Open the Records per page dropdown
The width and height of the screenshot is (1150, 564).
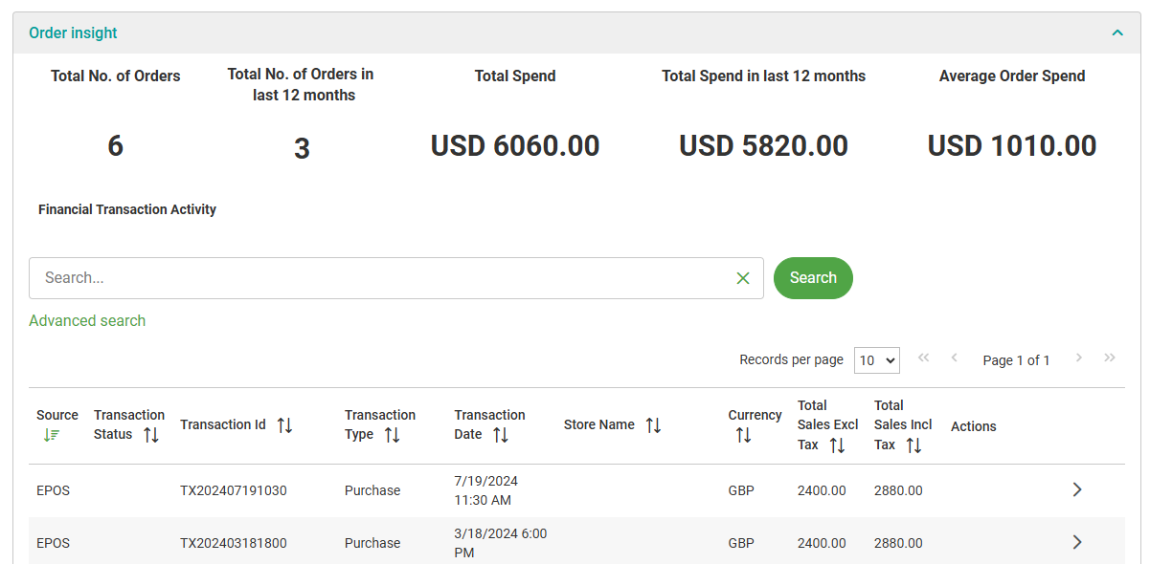coord(876,360)
